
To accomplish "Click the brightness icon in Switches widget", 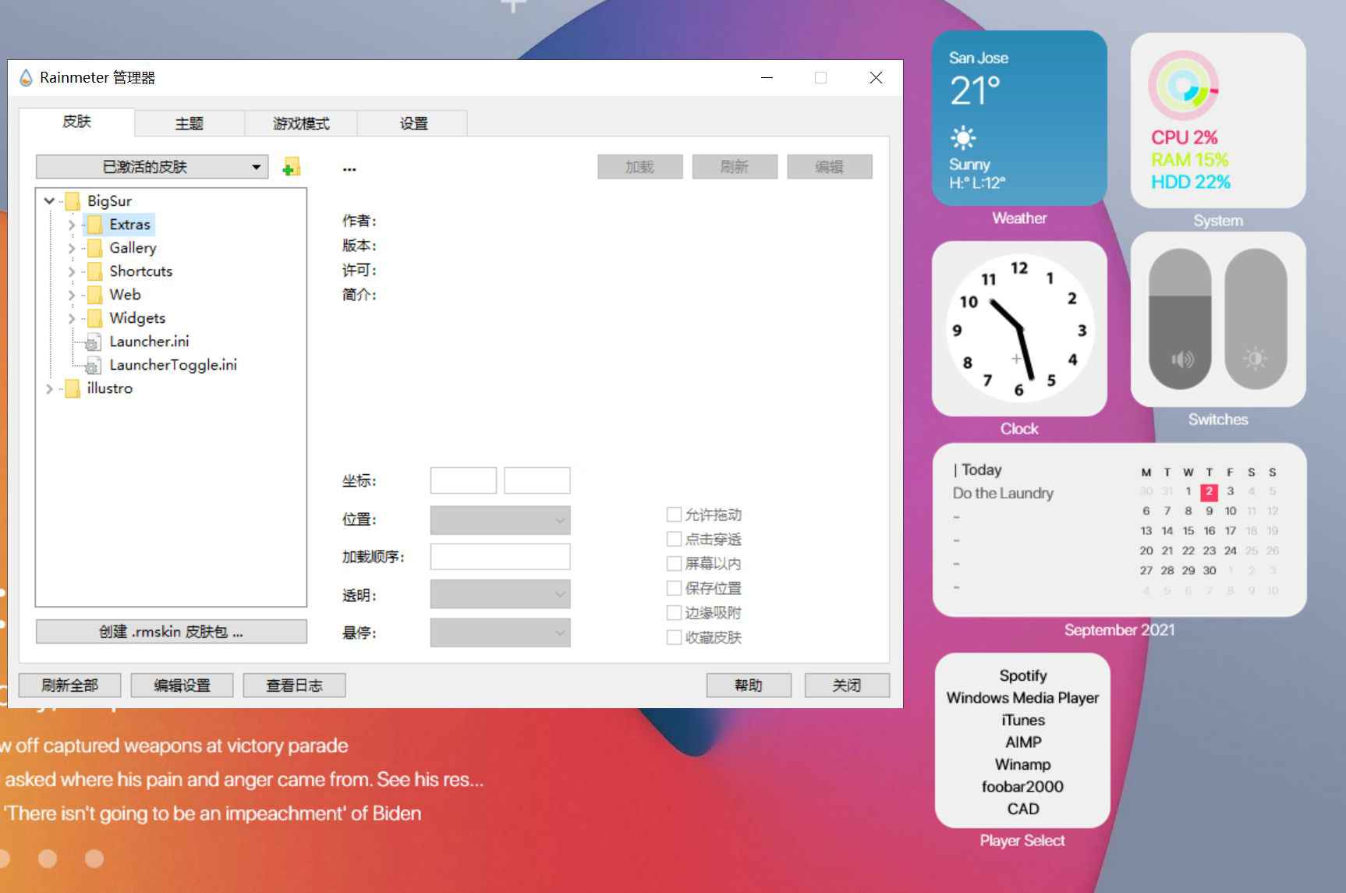I will click(1256, 359).
